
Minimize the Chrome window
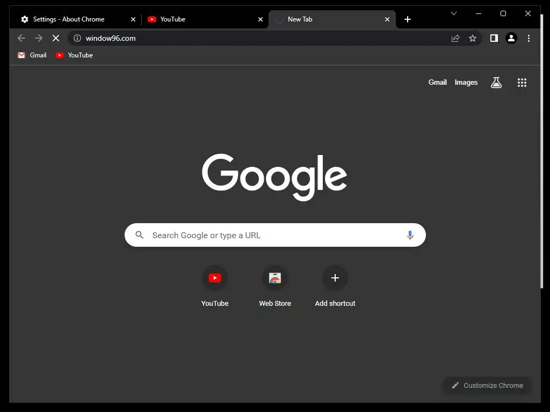tap(479, 13)
